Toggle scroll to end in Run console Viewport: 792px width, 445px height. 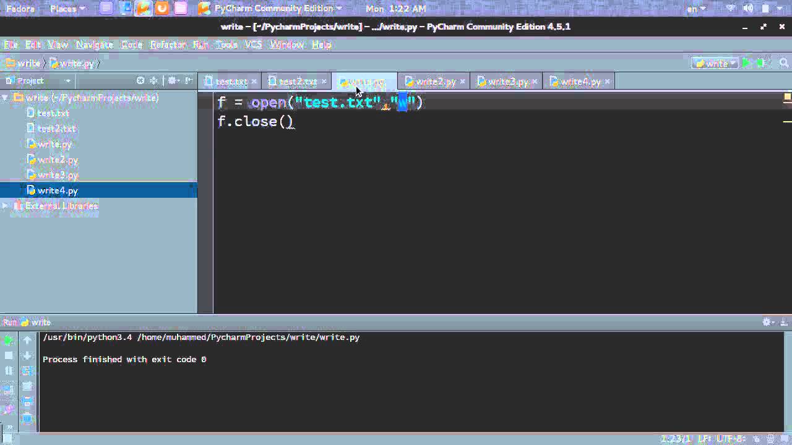click(27, 388)
